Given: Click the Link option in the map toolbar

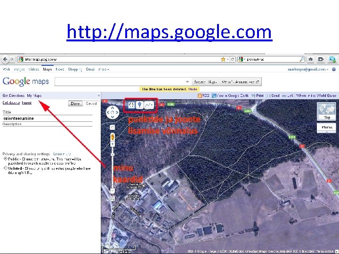Looking at the screenshot, I should pos(288,95).
